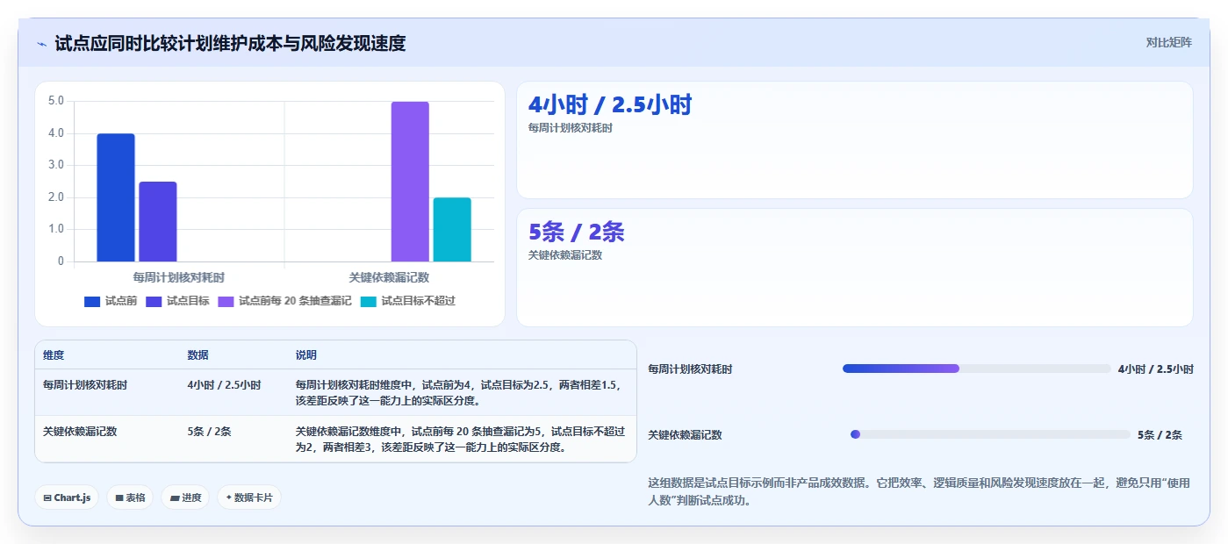Toggle the 试点前每 20 条抽查漏记 legend entry
The width and height of the screenshot is (1228, 544).
[284, 301]
